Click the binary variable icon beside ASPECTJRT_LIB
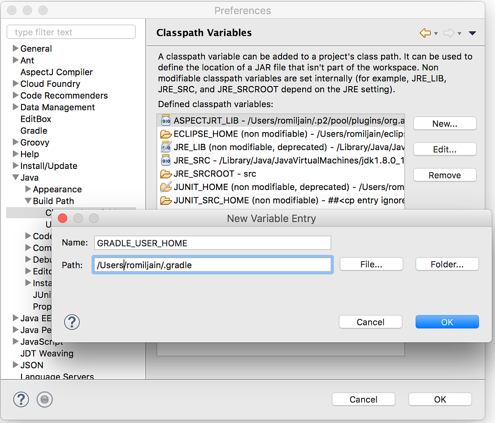The image size is (495, 423). pyautogui.click(x=165, y=120)
